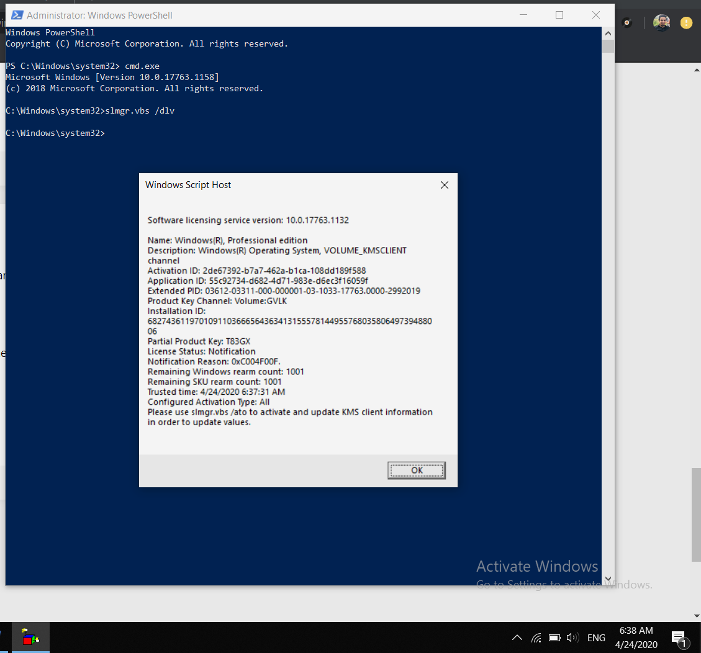This screenshot has height=653, width=701.
Task: Click 'Remaining Windows rearm count: 1001' line
Action: [x=226, y=372]
